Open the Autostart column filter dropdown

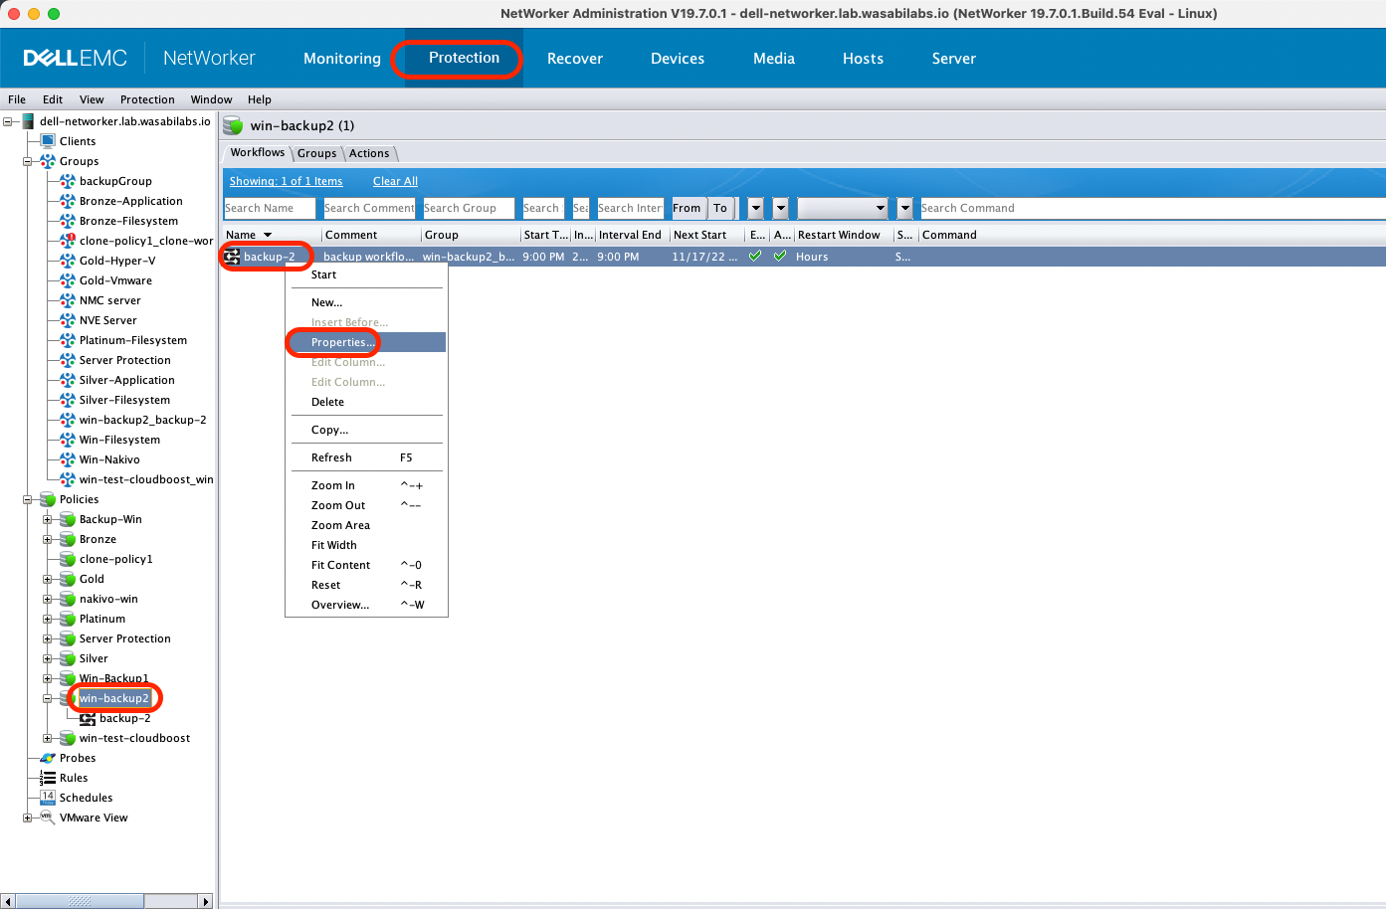tap(781, 208)
